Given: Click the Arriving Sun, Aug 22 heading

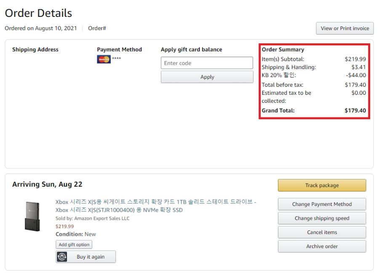Looking at the screenshot, I should click(47, 184).
